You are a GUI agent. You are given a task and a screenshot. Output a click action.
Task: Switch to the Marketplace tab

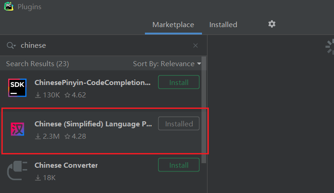point(173,25)
